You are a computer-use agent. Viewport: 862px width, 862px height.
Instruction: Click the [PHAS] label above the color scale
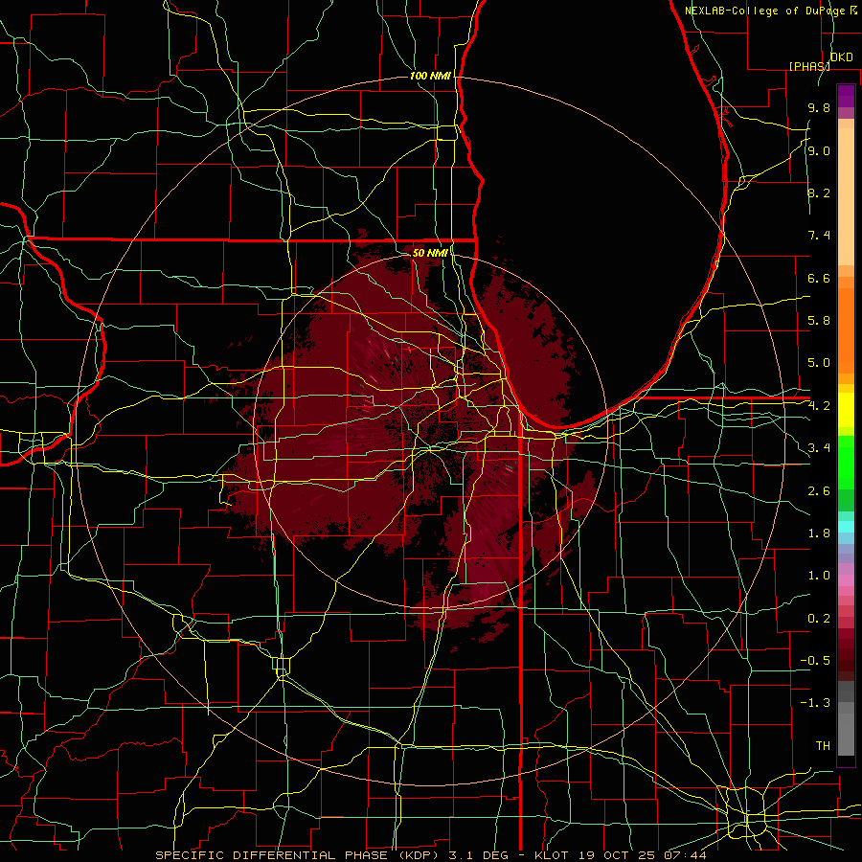pos(809,66)
